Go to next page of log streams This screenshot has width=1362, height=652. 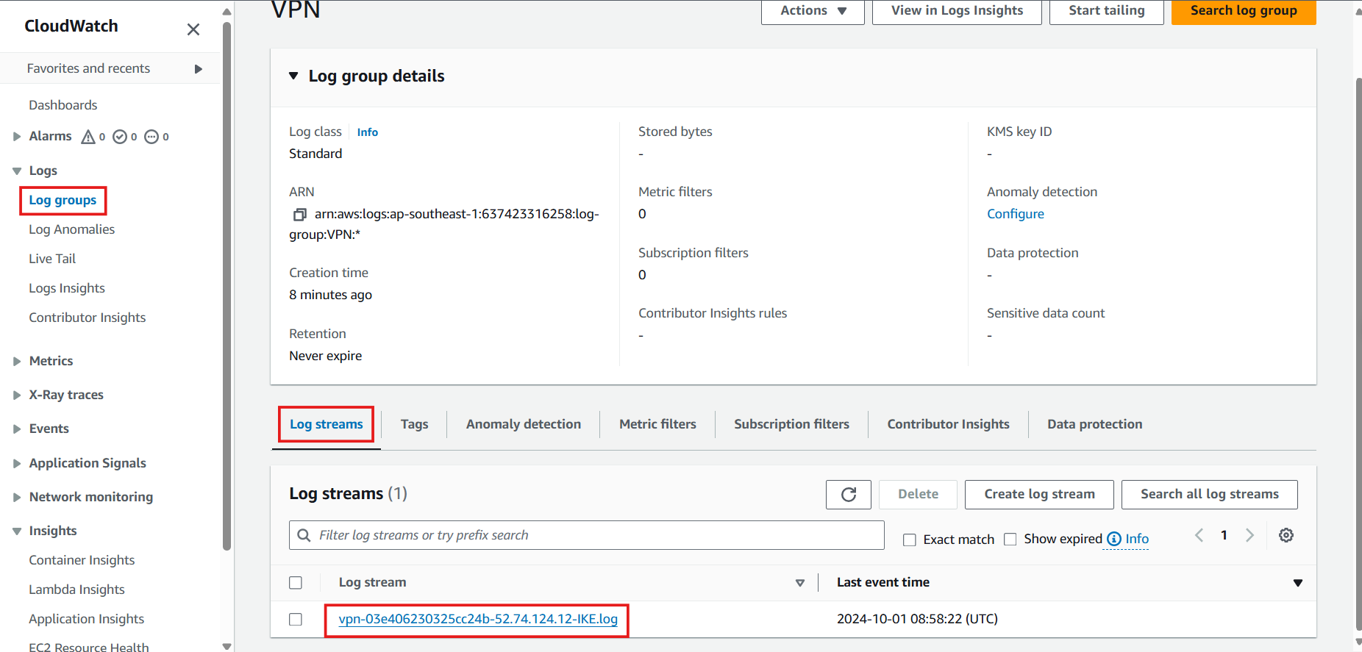[1249, 535]
